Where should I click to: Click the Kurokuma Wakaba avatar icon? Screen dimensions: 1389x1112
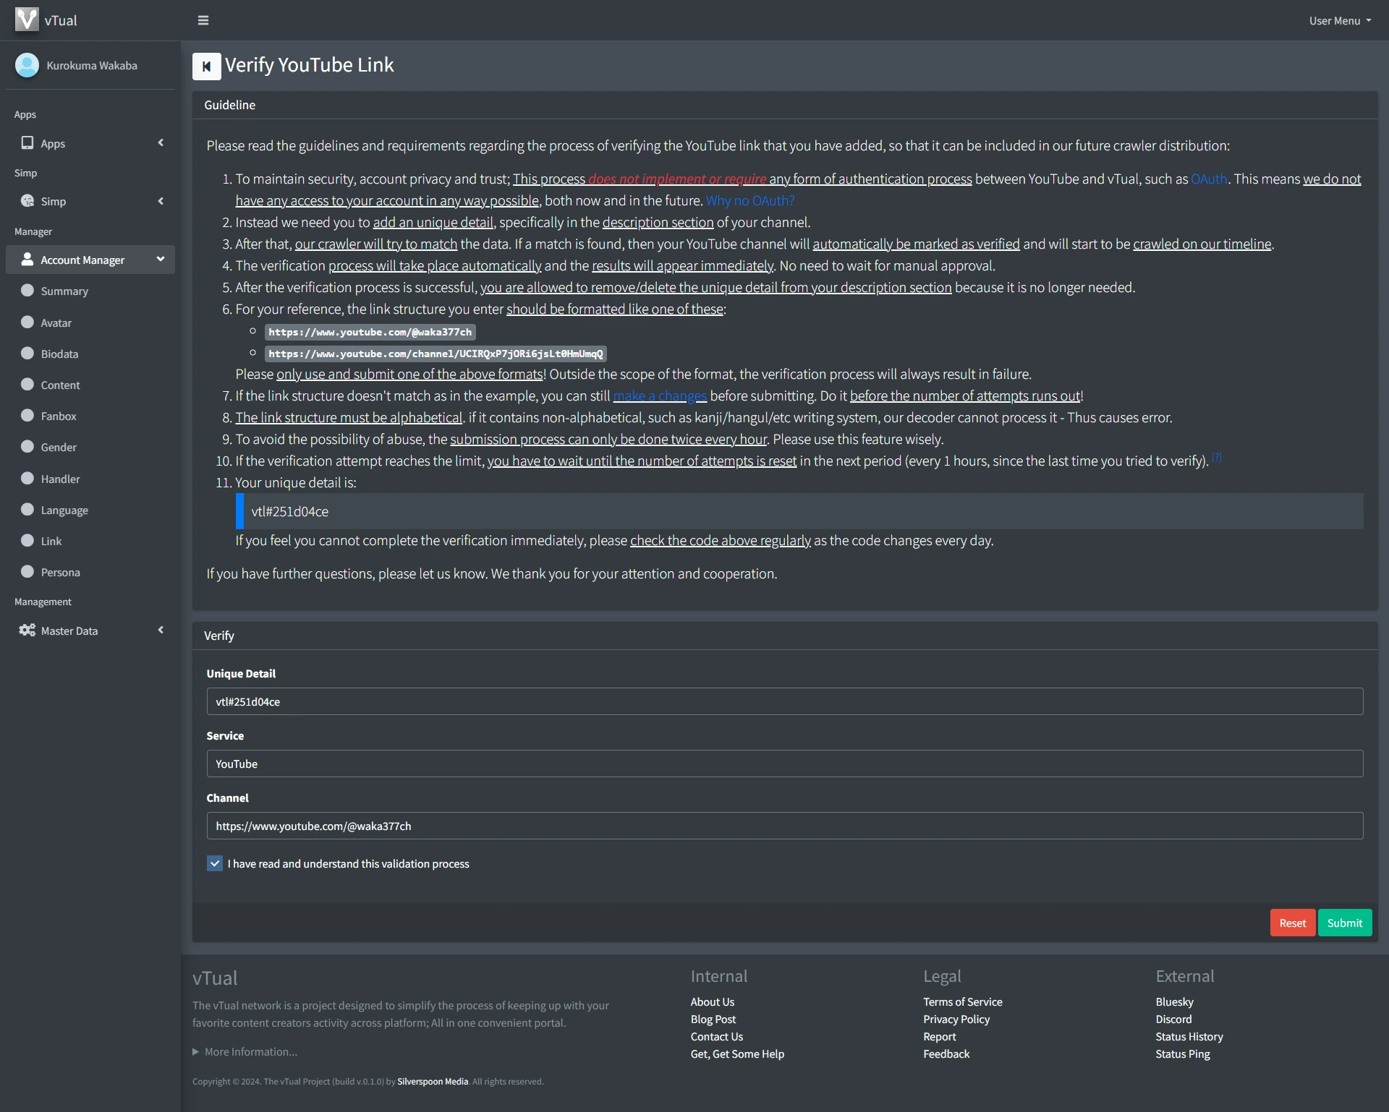coord(27,65)
